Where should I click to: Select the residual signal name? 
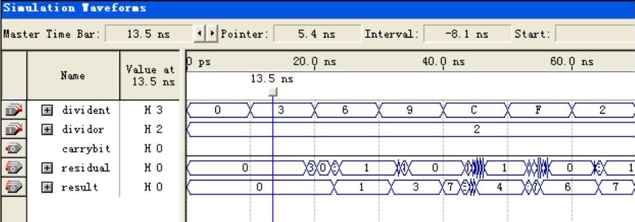point(86,167)
